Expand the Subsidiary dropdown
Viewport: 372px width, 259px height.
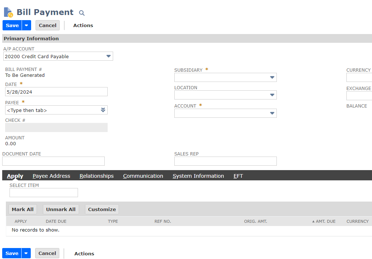click(x=272, y=78)
